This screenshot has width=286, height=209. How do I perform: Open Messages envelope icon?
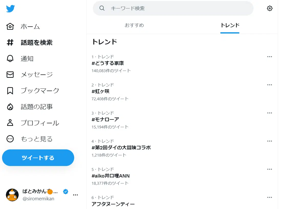point(10,74)
